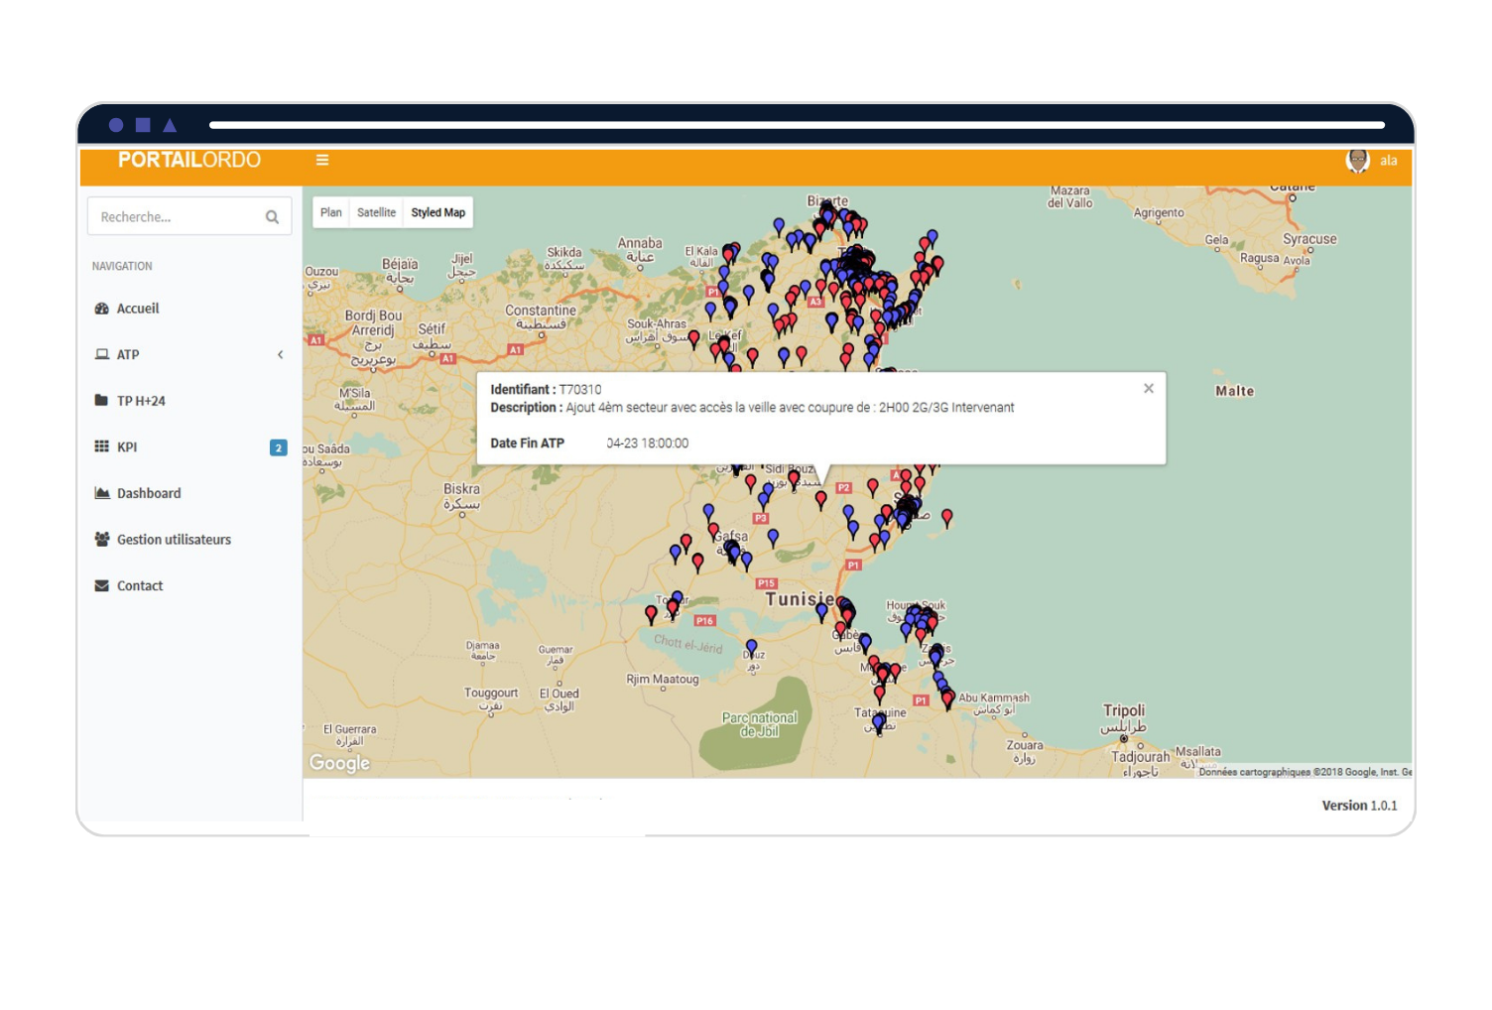The width and height of the screenshot is (1492, 1010).
Task: Click the Dashboard area chart icon
Action: pos(101,493)
